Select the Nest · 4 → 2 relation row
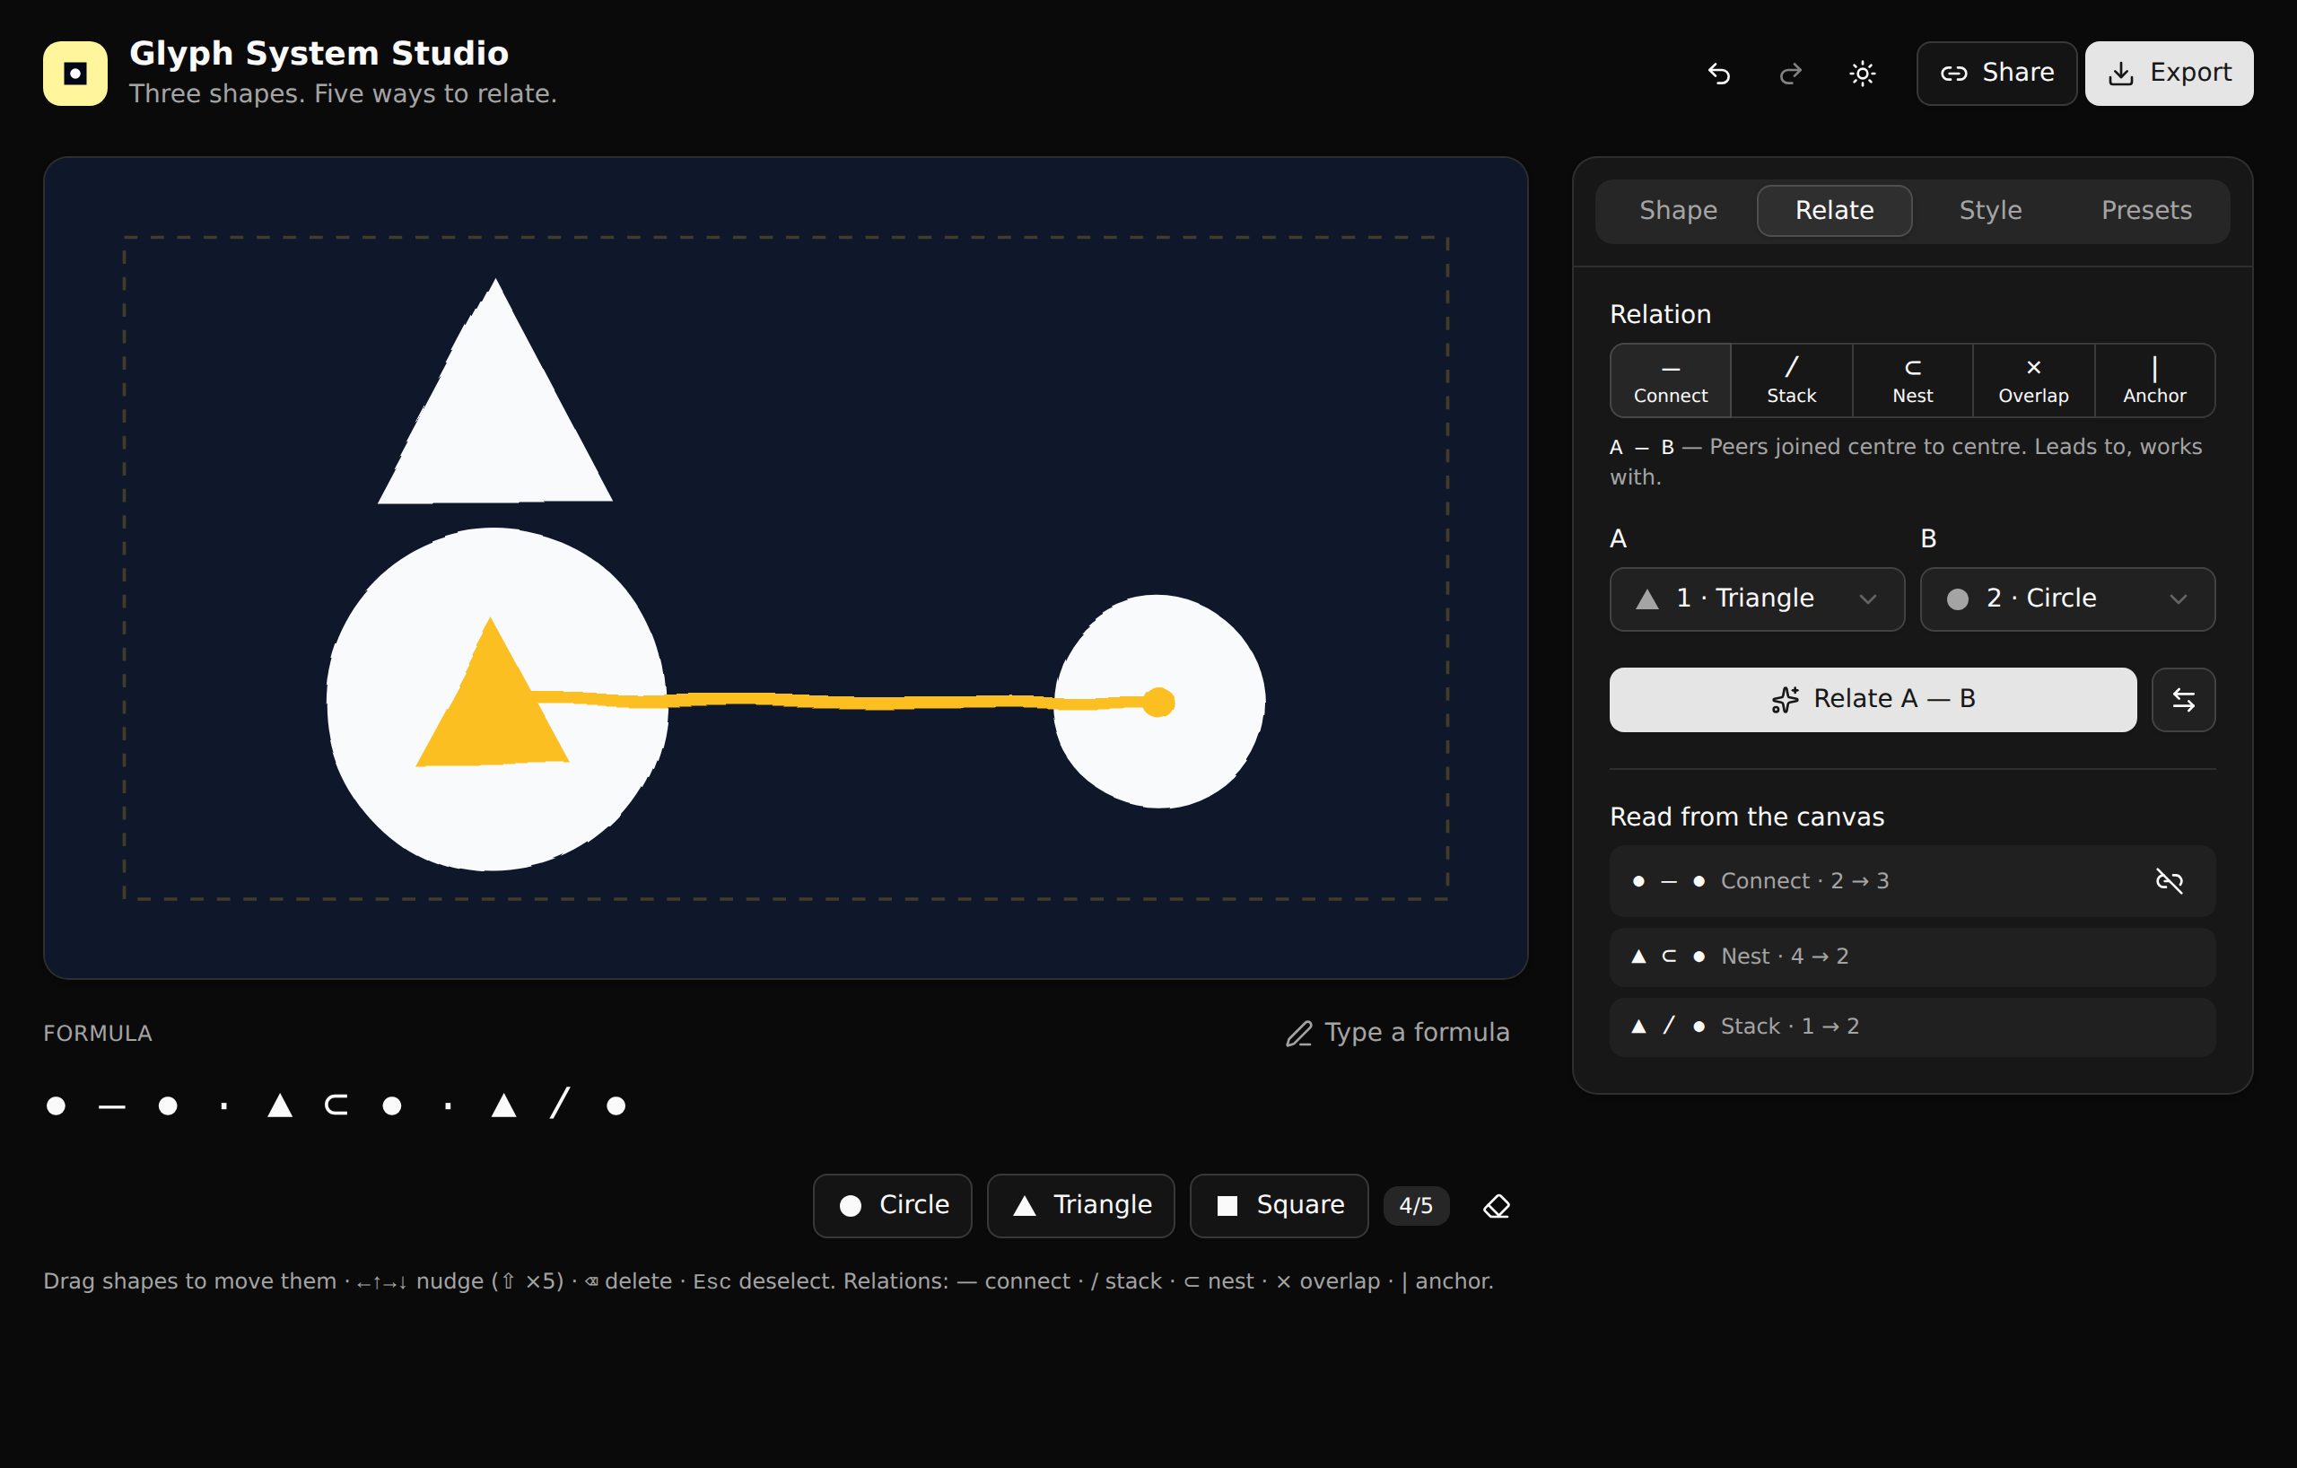The width and height of the screenshot is (2297, 1468). click(x=1911, y=957)
